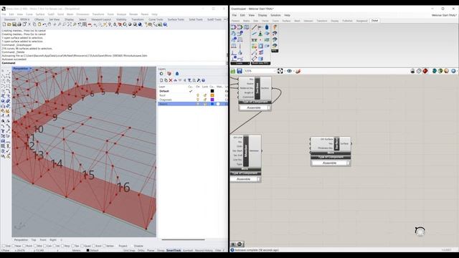Toggle the Gumball status bar button
Viewport: 459px width, 258px height.
(x=188, y=250)
